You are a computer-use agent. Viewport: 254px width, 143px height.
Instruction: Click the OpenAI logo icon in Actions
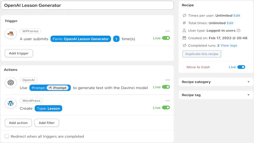click(11, 83)
